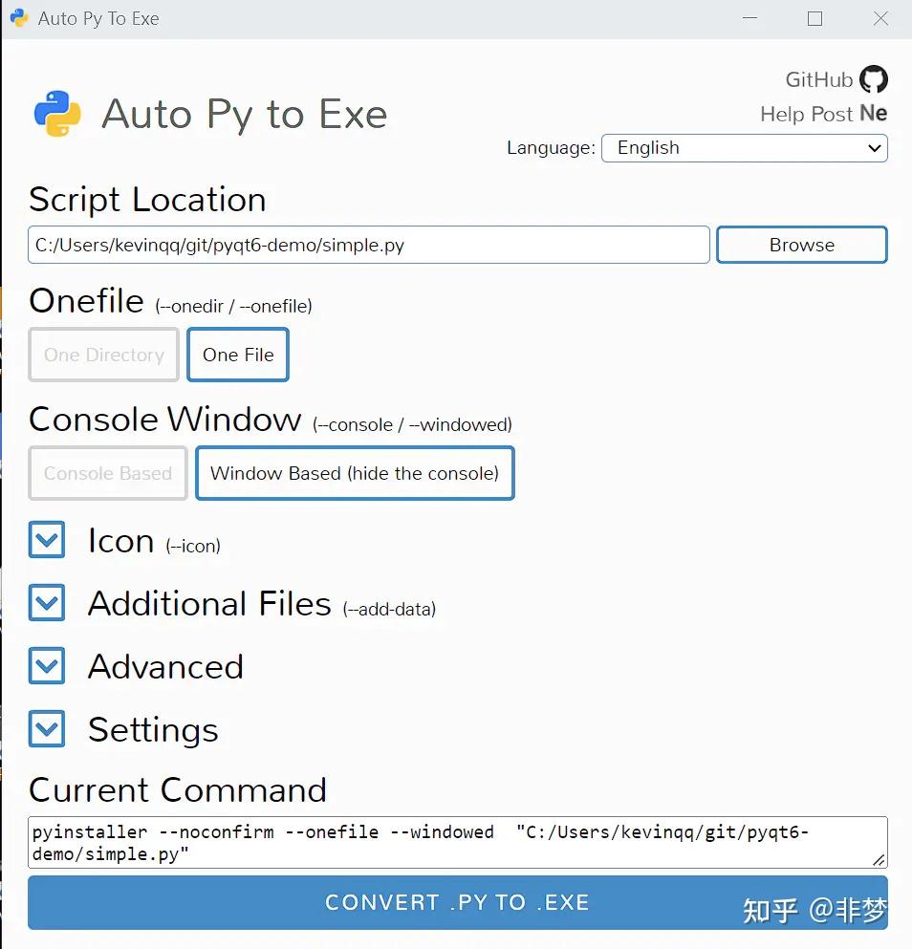Click the dropdown arrow on the Language selector
The height and width of the screenshot is (949, 912).
[x=873, y=148]
